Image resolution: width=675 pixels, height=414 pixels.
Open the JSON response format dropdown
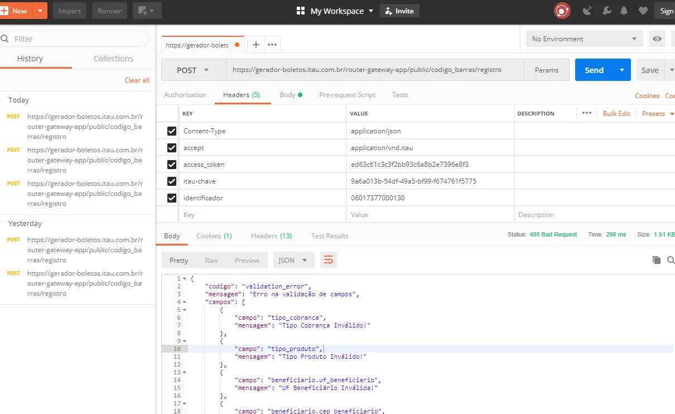[x=293, y=260]
